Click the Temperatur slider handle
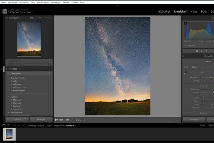Screen dimensions: 214x143 pos(210,78)
